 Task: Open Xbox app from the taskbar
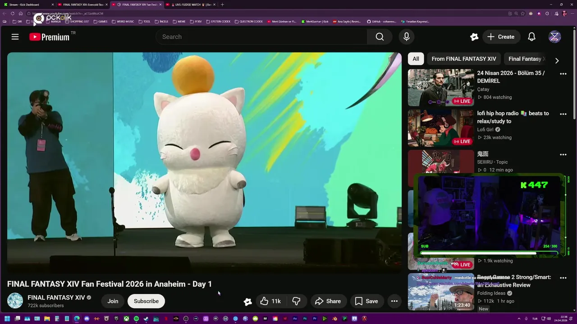pos(126,319)
